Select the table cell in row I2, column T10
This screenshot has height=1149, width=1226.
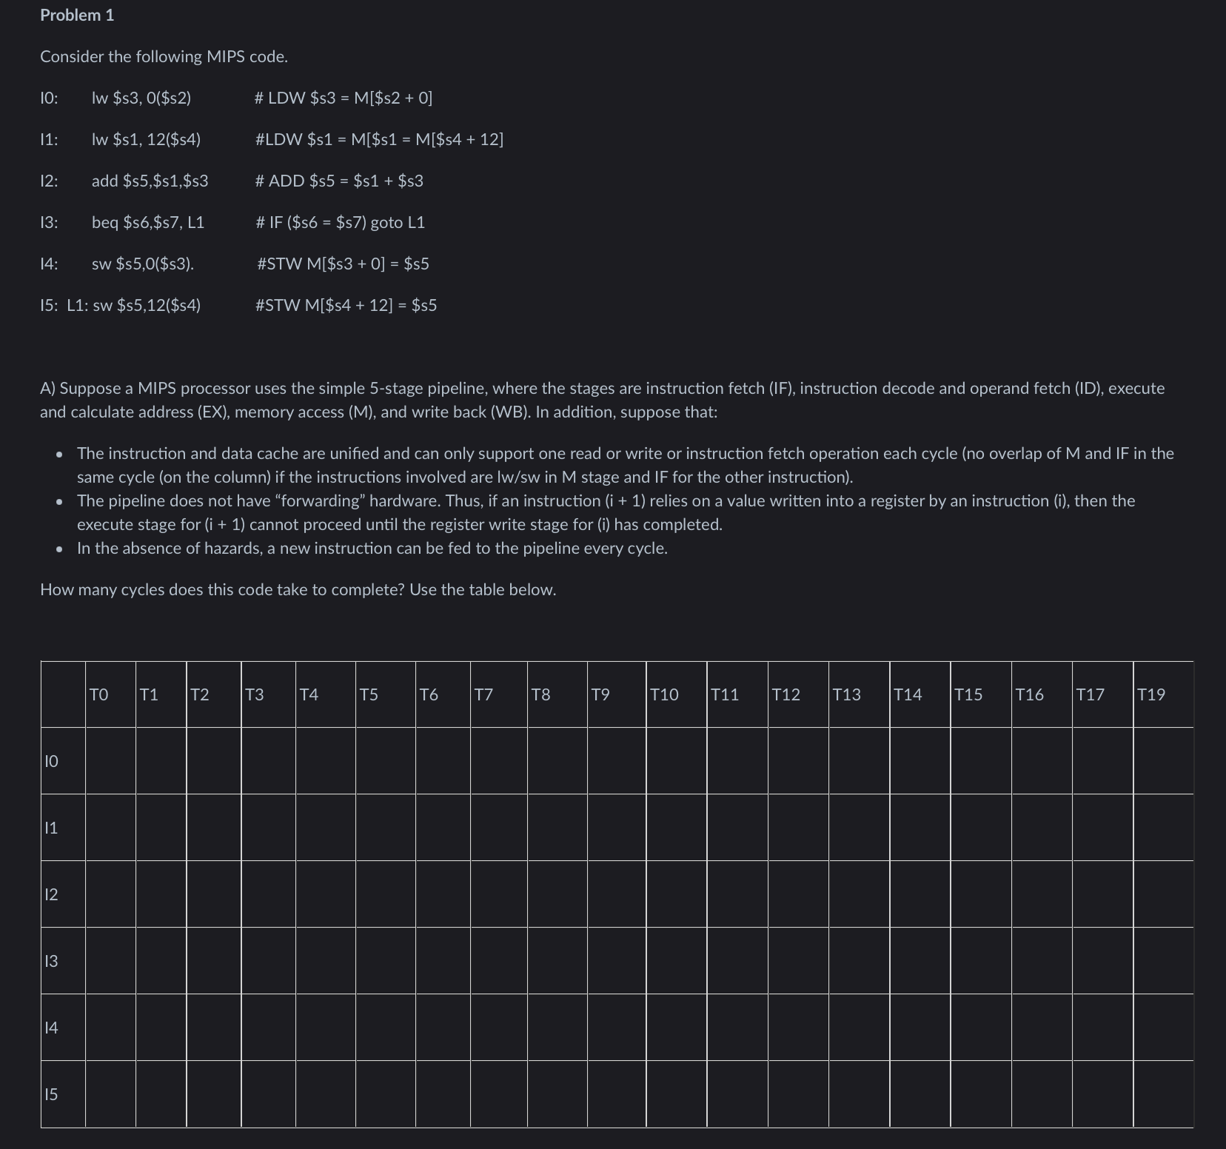677,894
